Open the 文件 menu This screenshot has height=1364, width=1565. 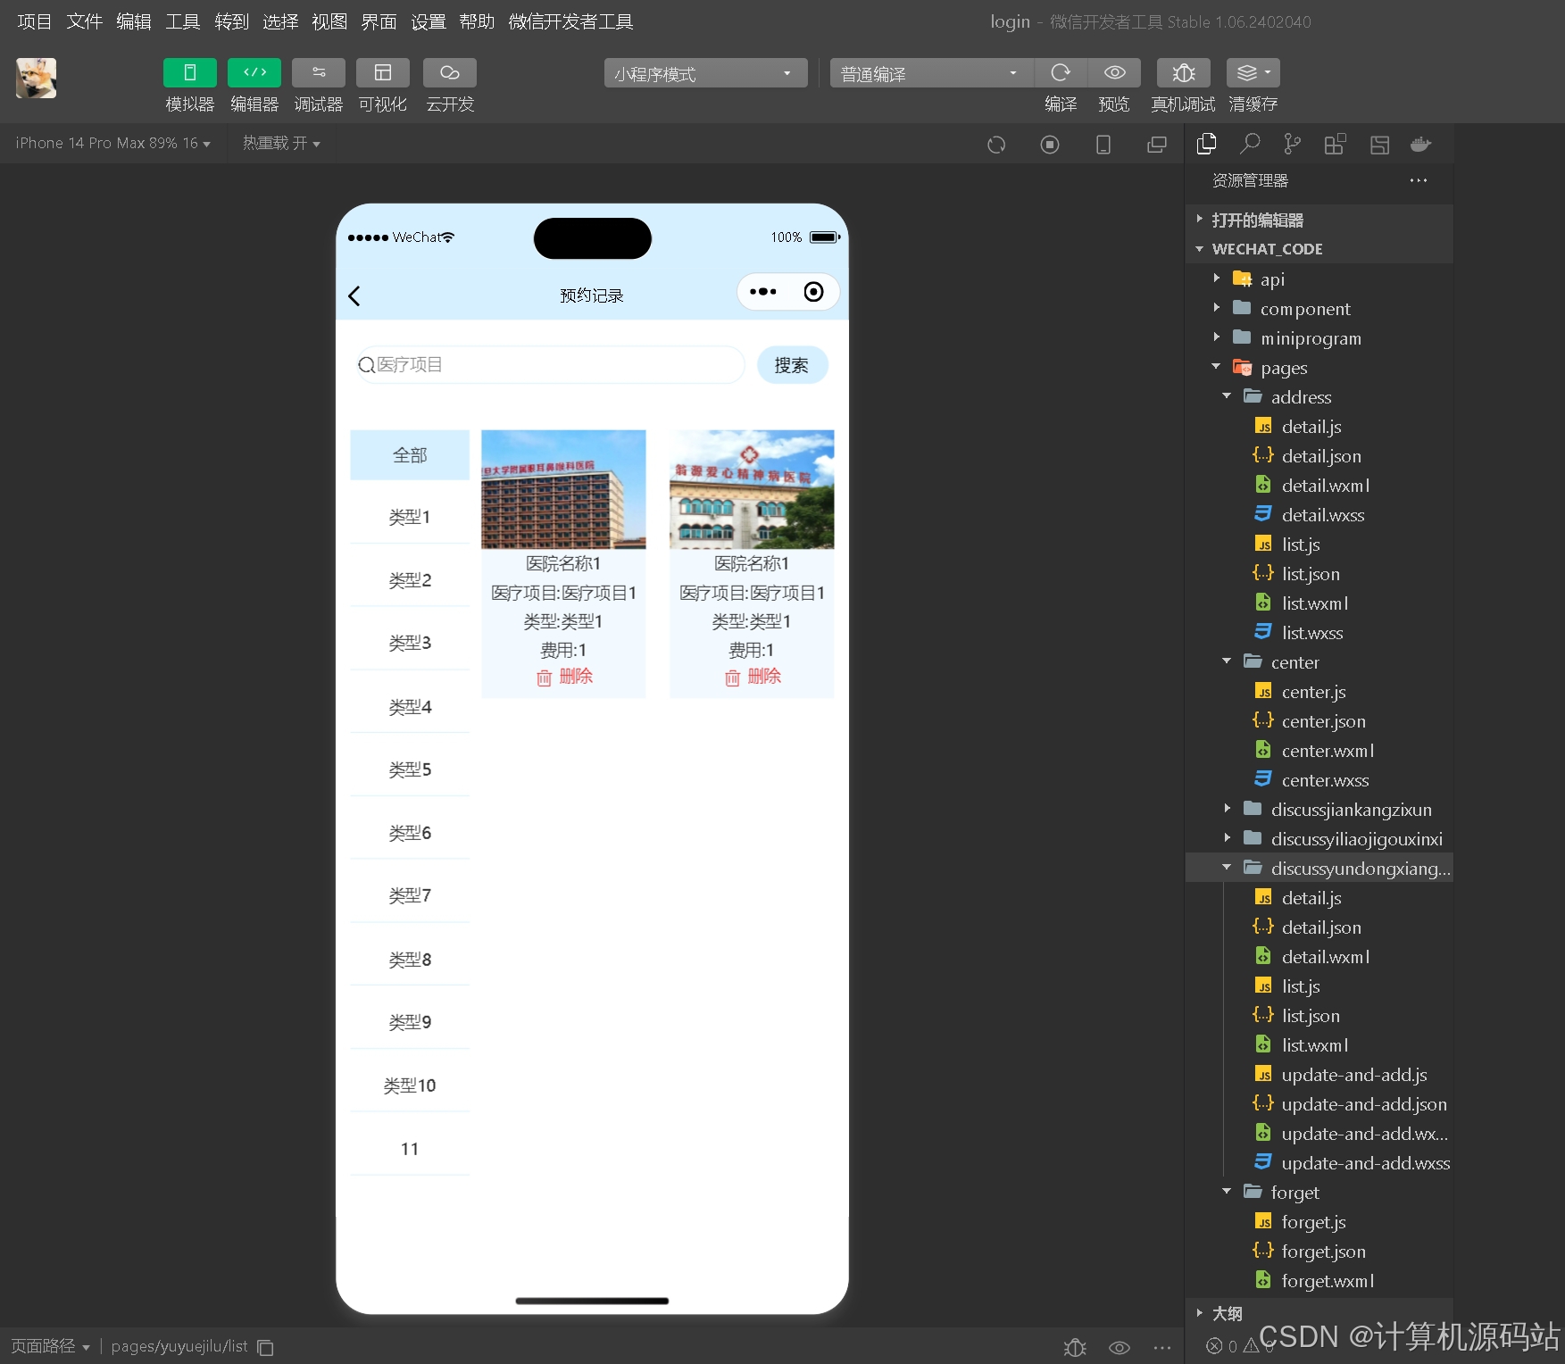pyautogui.click(x=85, y=21)
